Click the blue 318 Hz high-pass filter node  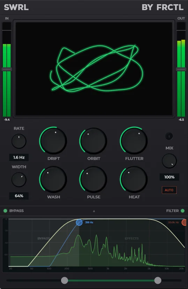tap(79, 223)
